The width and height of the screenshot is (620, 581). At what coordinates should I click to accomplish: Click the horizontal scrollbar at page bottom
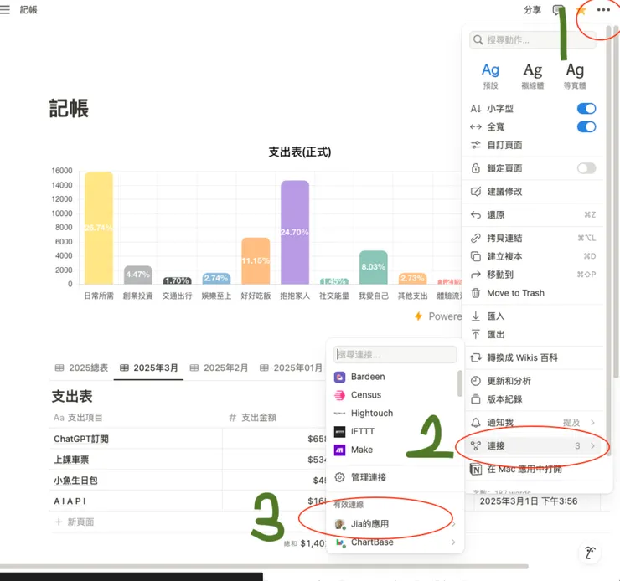pyautogui.click(x=264, y=567)
